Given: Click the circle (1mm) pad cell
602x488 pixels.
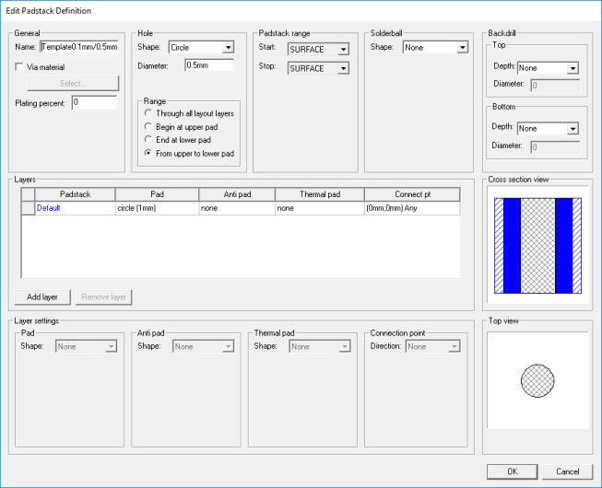Looking at the screenshot, I should click(x=157, y=208).
